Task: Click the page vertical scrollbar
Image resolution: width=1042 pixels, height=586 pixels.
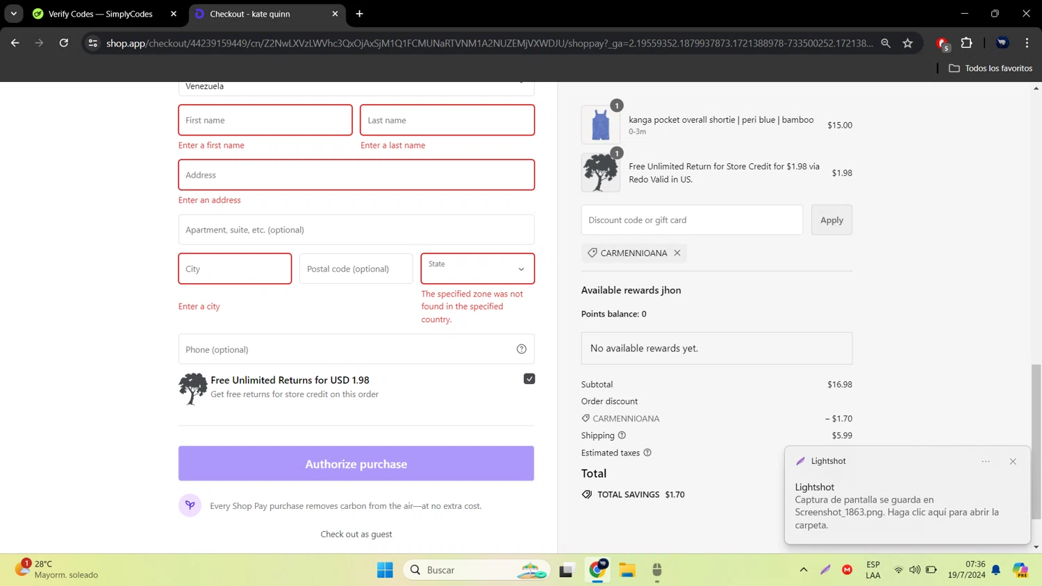Action: pyautogui.click(x=1036, y=442)
